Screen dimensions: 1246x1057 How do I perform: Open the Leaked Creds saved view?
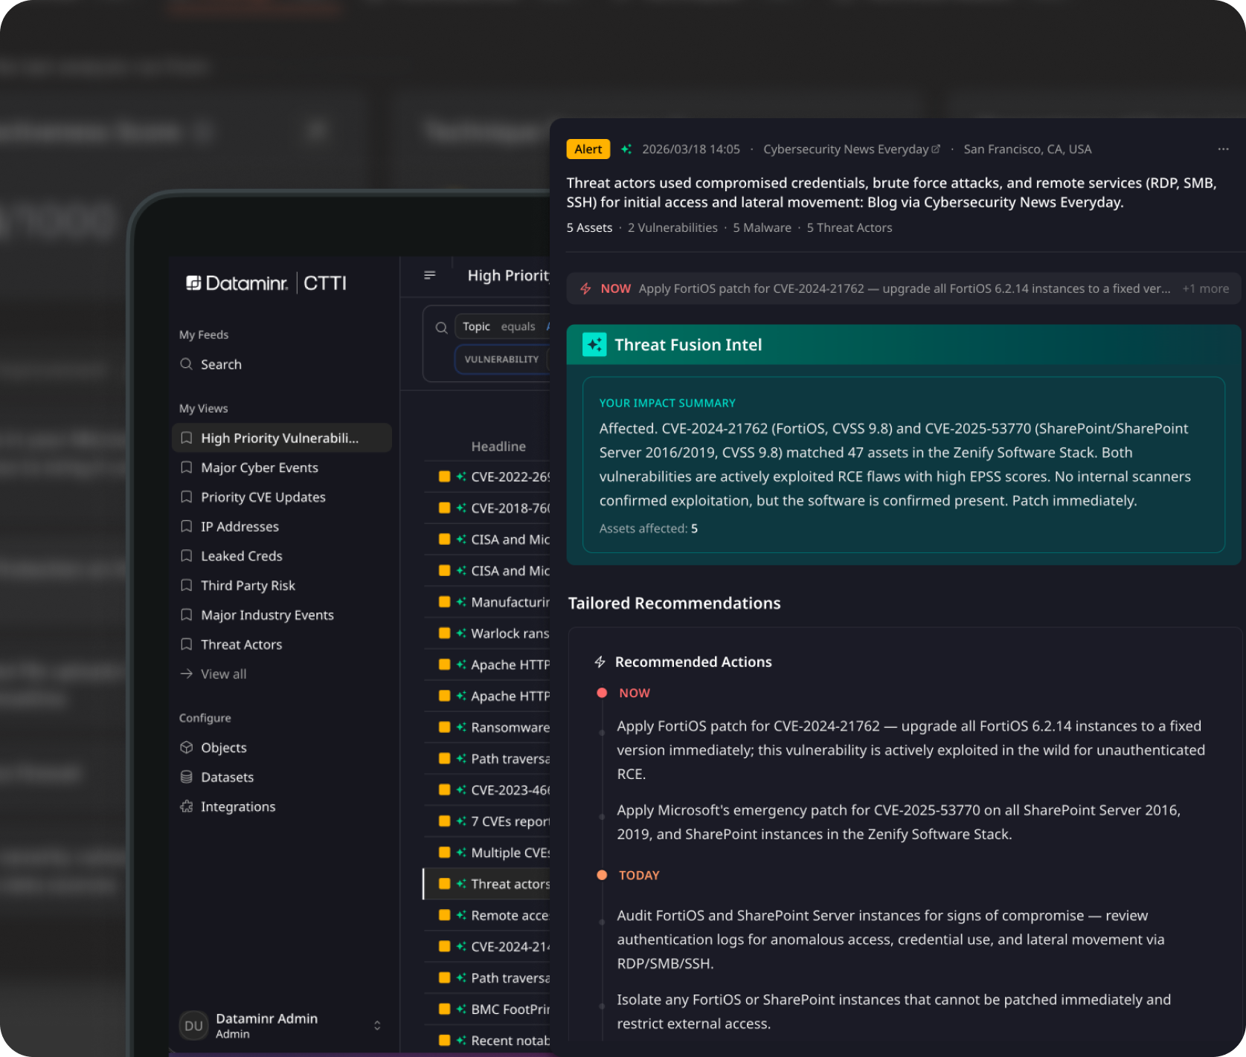(x=241, y=556)
